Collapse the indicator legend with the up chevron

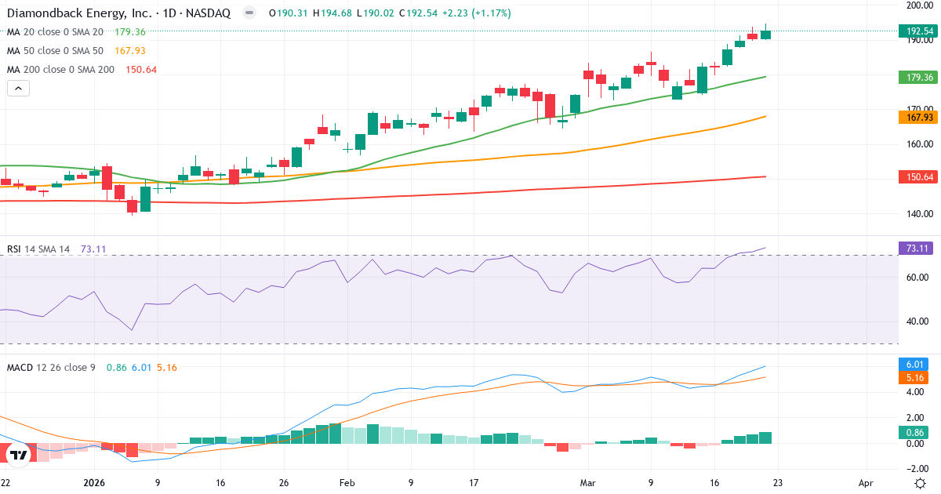coord(18,89)
